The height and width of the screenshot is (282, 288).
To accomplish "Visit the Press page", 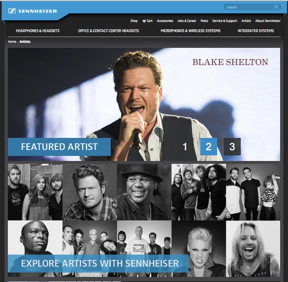I will [x=204, y=21].
